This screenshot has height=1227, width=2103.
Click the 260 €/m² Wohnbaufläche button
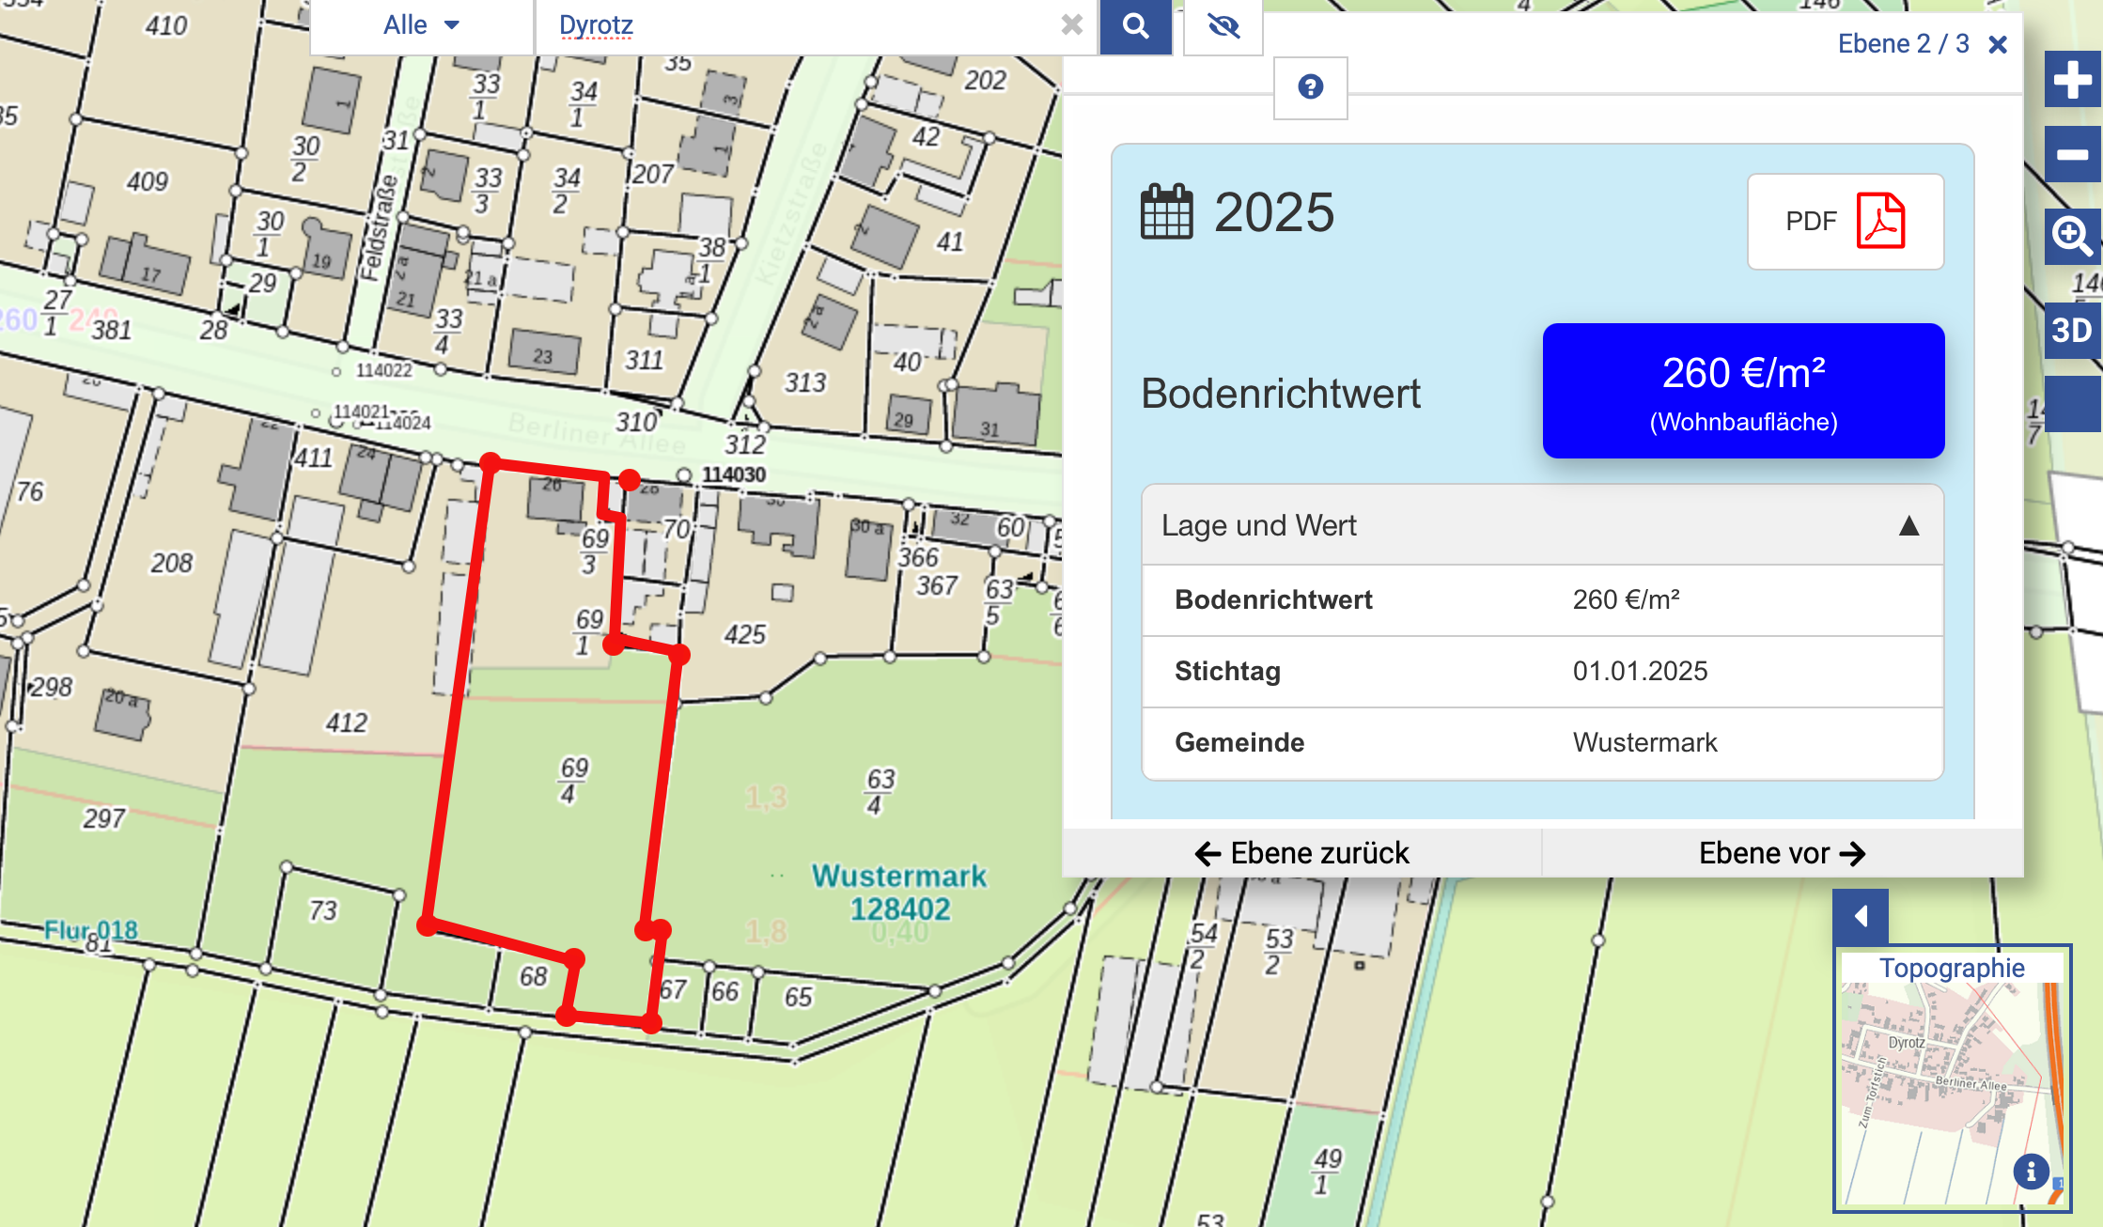point(1743,391)
